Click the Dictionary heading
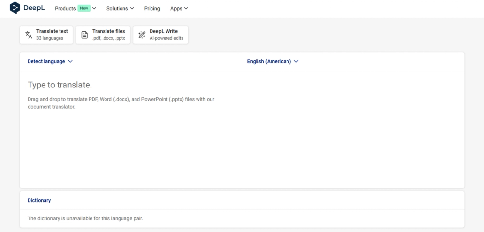The height and width of the screenshot is (232, 484). 39,200
